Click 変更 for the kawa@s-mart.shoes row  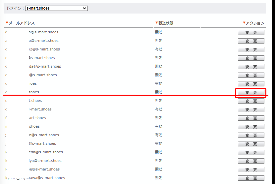[251, 178]
